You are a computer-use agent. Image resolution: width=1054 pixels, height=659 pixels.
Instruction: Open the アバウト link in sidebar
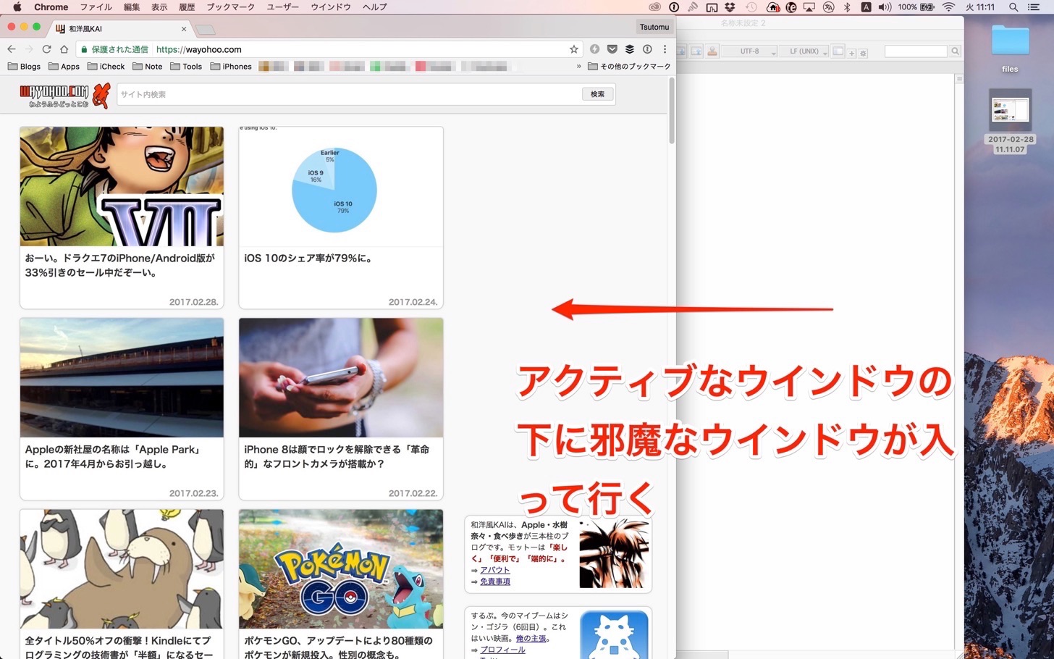pyautogui.click(x=495, y=570)
